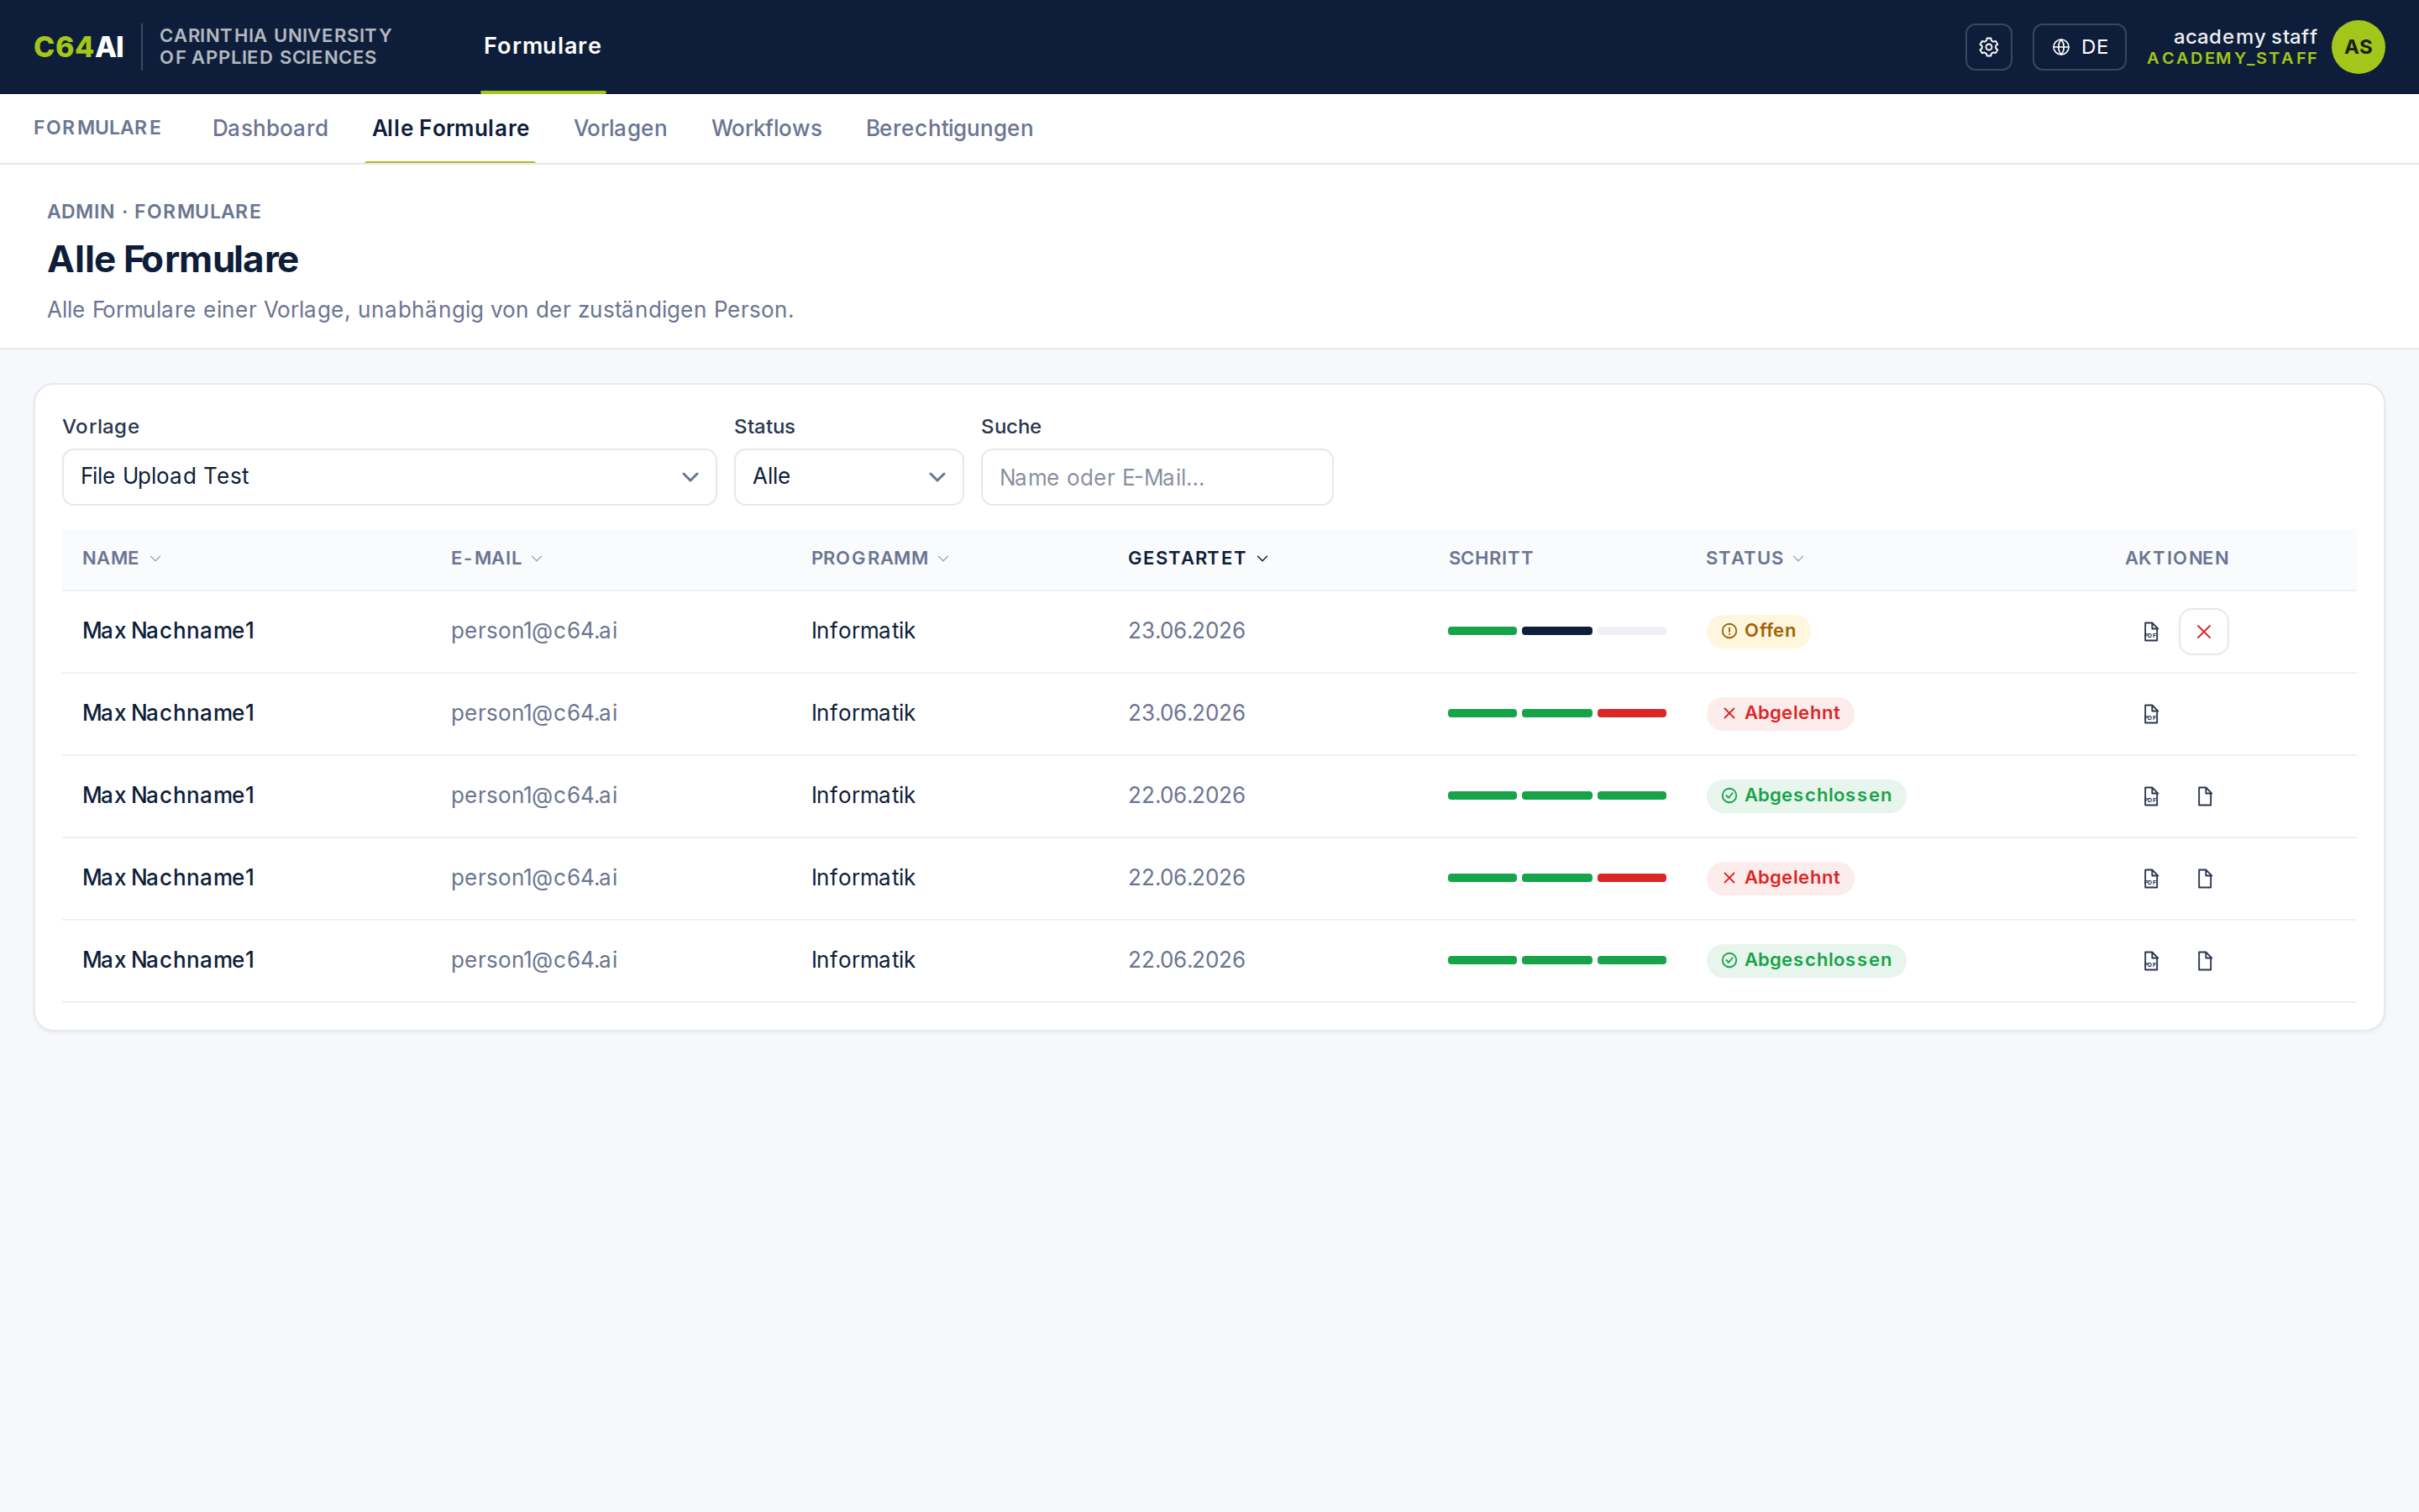Screen dimensions: 2419x1512
Task: Download the PDF for the Offen form
Action: [x=2151, y=632]
